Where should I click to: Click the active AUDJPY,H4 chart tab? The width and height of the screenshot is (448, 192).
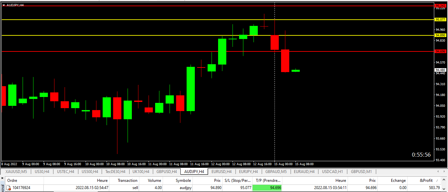(x=194, y=171)
